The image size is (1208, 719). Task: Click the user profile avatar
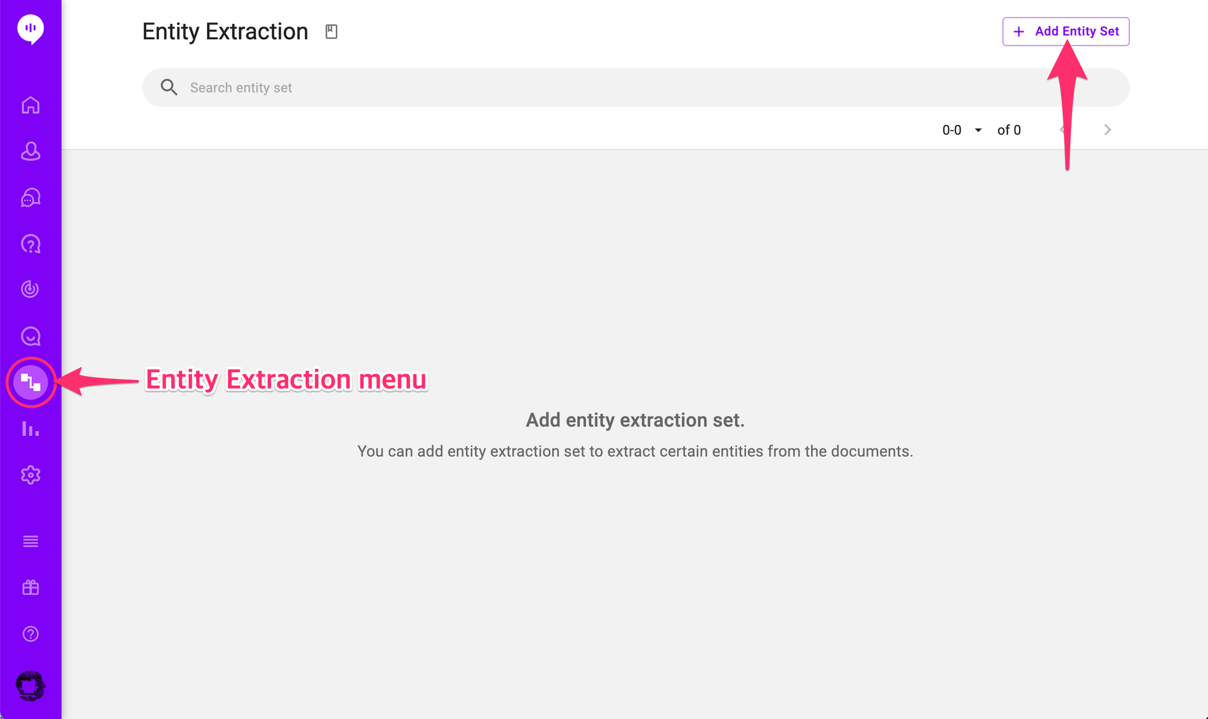click(30, 686)
